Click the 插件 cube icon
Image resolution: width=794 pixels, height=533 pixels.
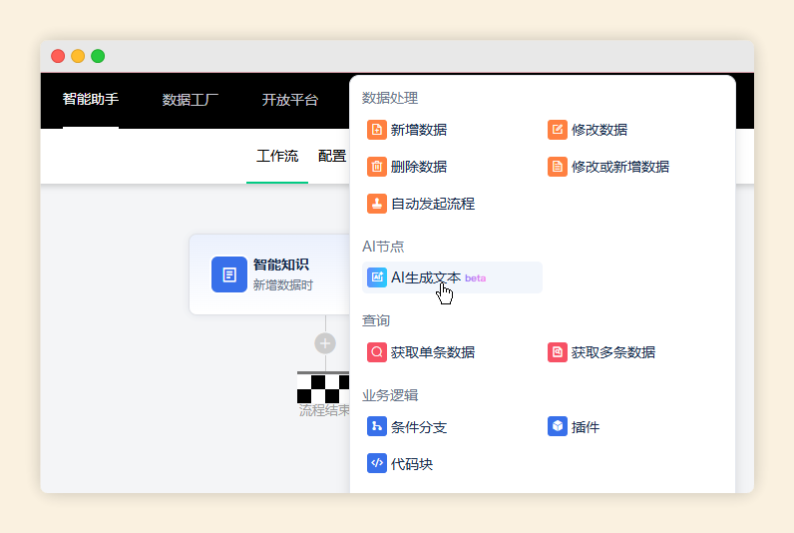click(558, 427)
